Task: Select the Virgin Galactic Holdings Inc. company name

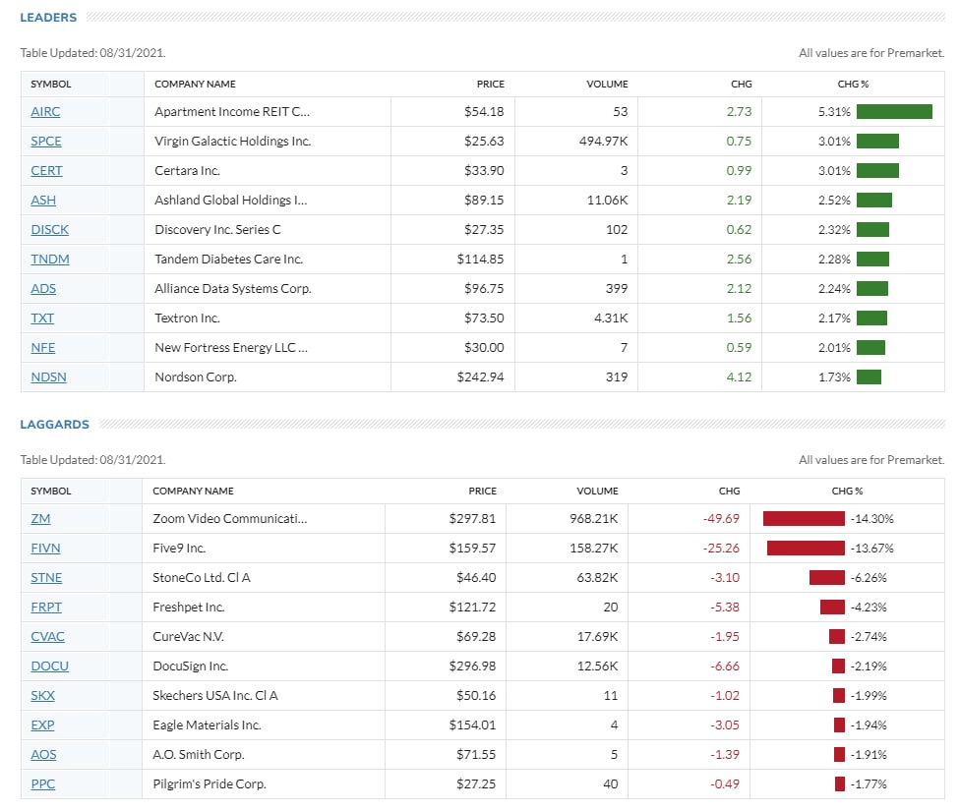Action: pos(233,141)
